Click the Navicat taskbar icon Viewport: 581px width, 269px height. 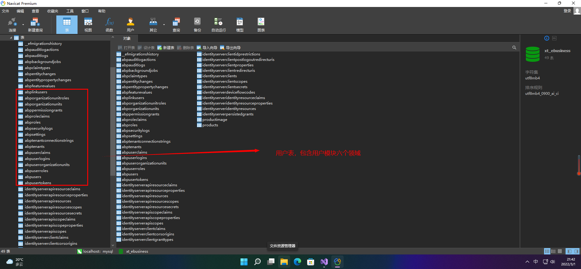[337, 262]
